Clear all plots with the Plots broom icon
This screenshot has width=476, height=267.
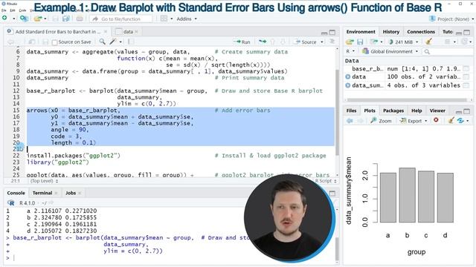[451, 120]
